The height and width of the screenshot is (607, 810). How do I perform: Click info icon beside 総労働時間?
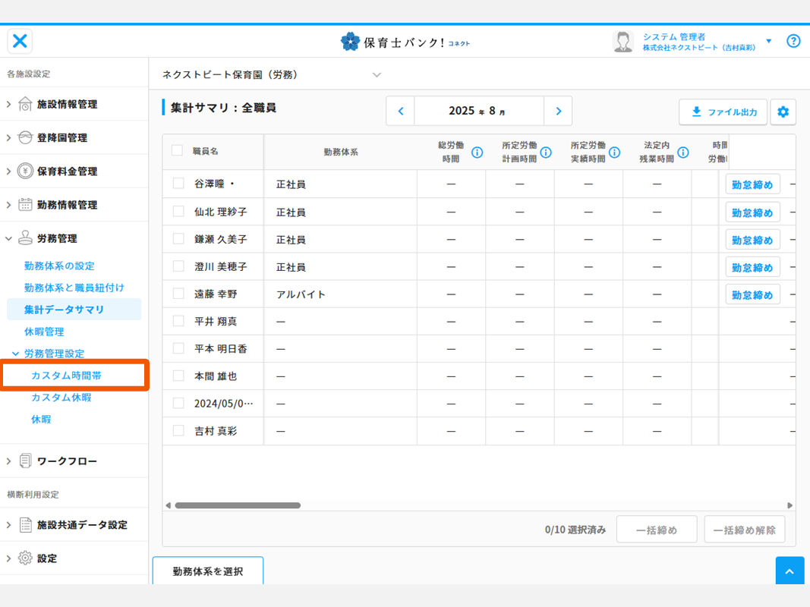(477, 153)
